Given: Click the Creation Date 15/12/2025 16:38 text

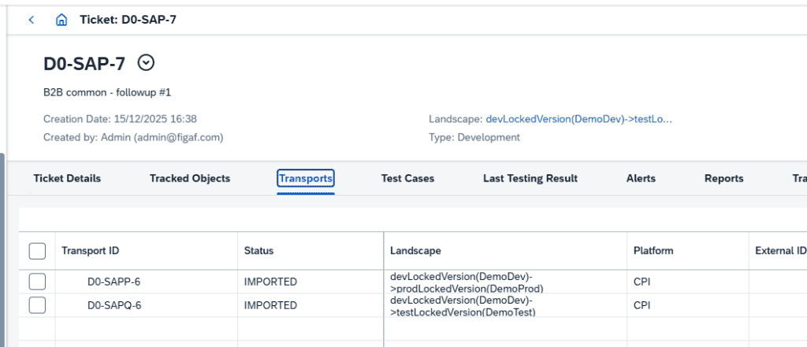Looking at the screenshot, I should point(120,119).
